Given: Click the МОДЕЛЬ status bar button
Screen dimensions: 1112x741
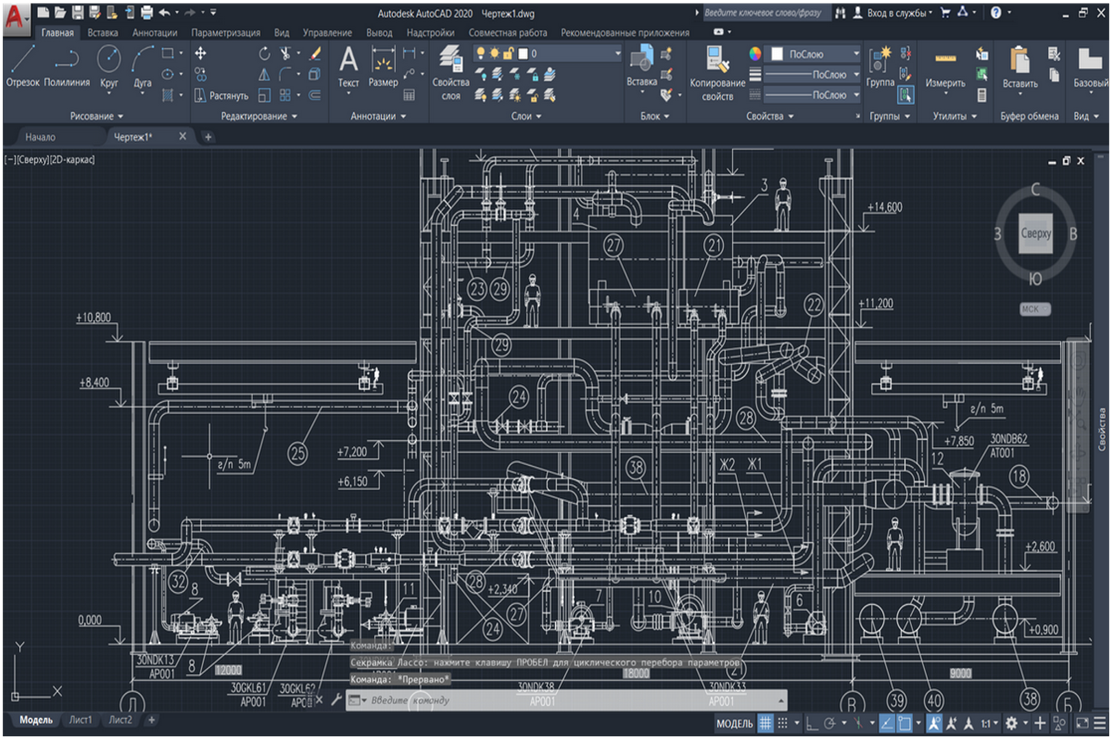Looking at the screenshot, I should pos(734,723).
